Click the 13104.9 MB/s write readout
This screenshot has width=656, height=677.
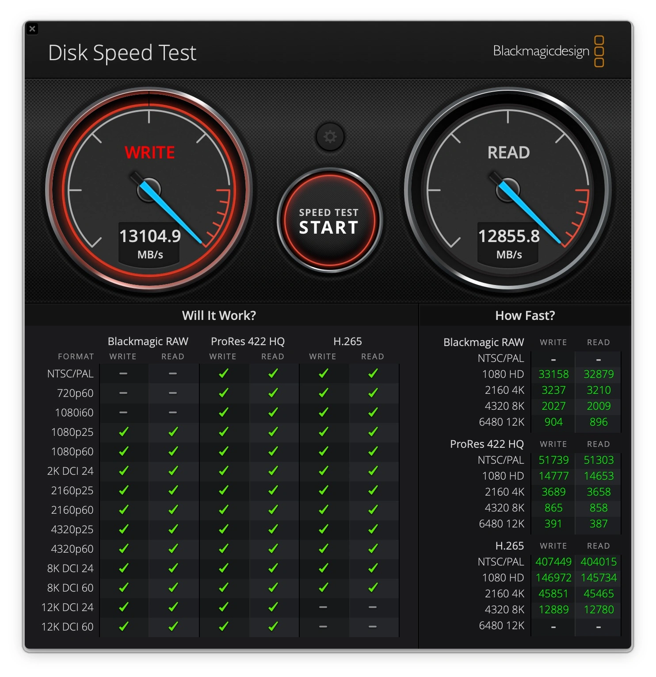pyautogui.click(x=149, y=242)
